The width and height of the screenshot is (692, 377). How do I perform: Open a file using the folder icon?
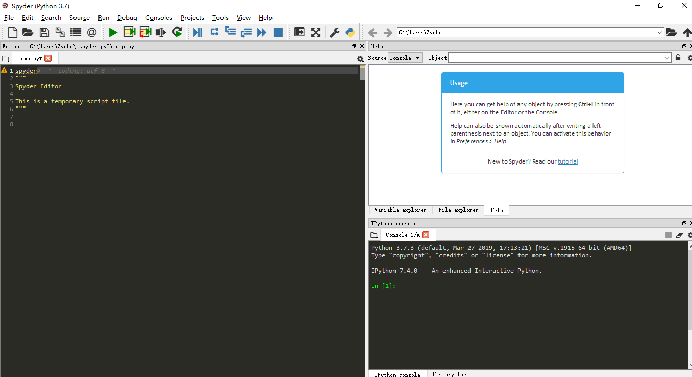pos(28,33)
